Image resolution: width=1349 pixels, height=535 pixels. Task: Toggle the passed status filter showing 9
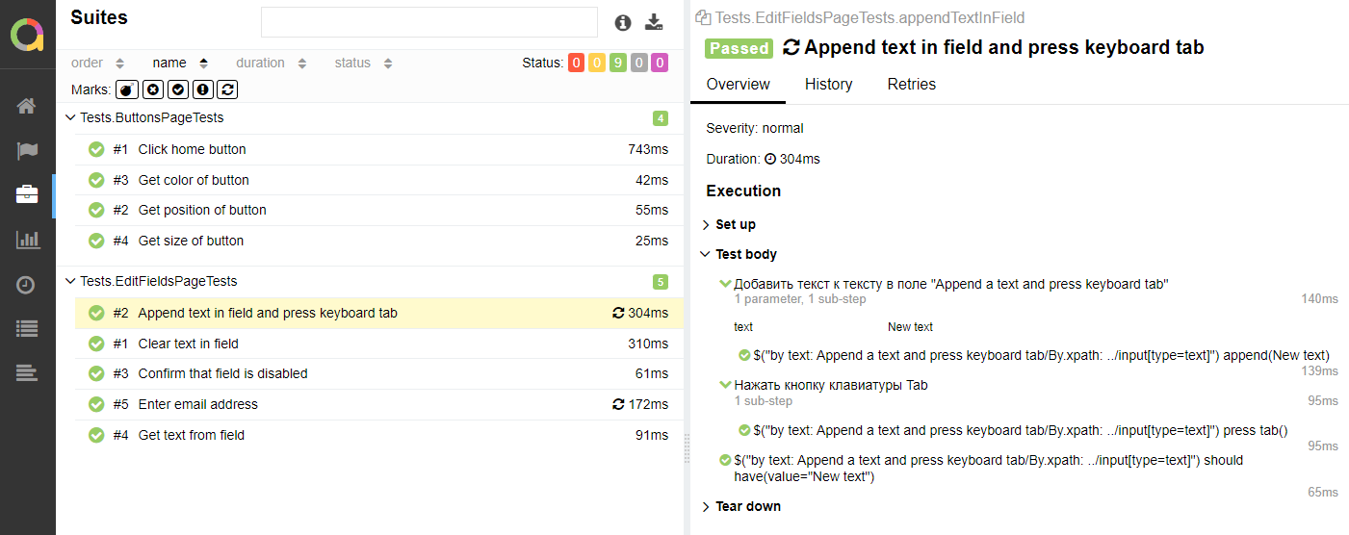click(x=617, y=64)
